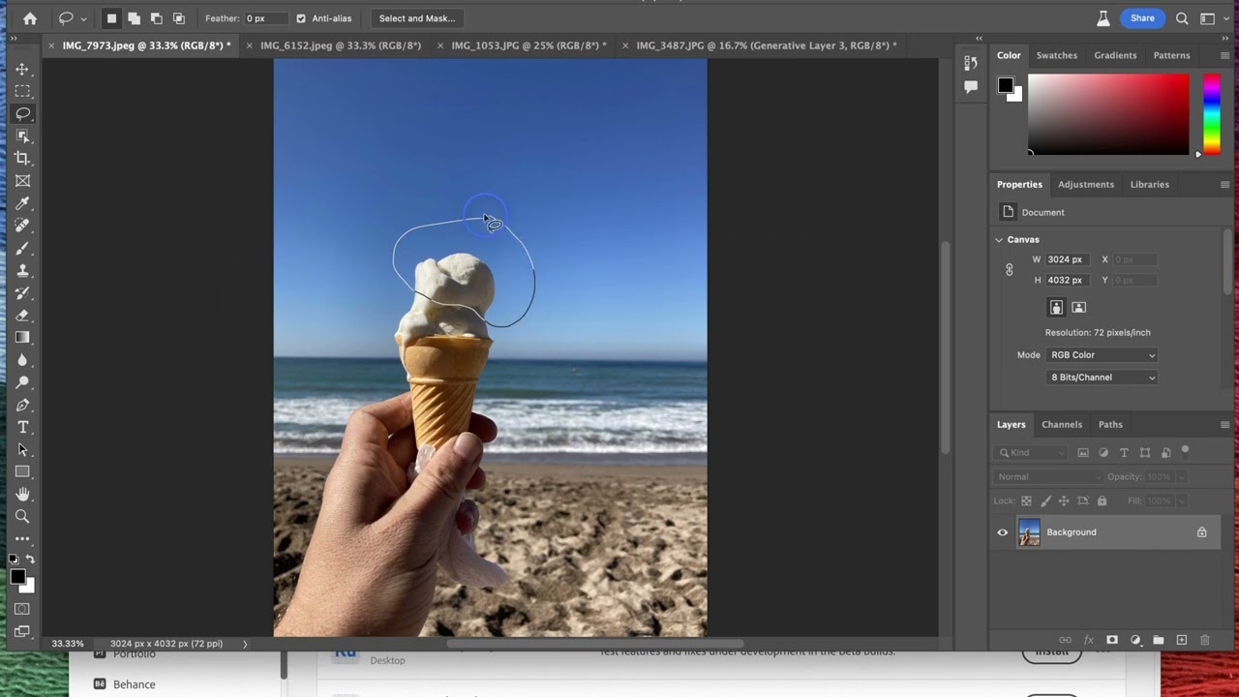The width and height of the screenshot is (1239, 697).
Task: Select the Path Selection tool
Action: 22,449
